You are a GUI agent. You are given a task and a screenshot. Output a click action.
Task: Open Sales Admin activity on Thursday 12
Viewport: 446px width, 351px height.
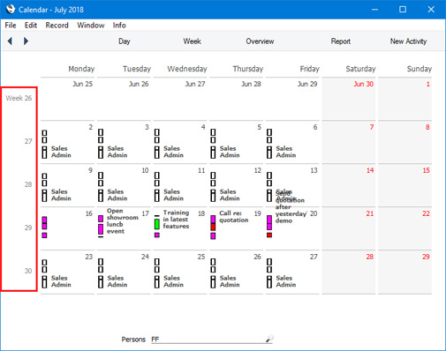click(x=230, y=195)
